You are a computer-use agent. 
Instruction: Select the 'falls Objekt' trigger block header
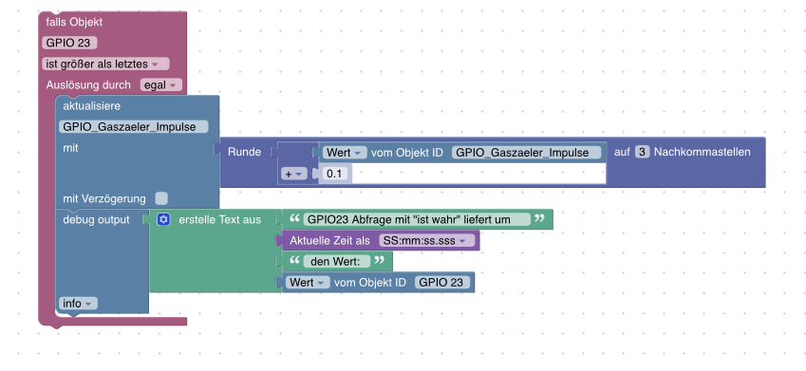[74, 22]
